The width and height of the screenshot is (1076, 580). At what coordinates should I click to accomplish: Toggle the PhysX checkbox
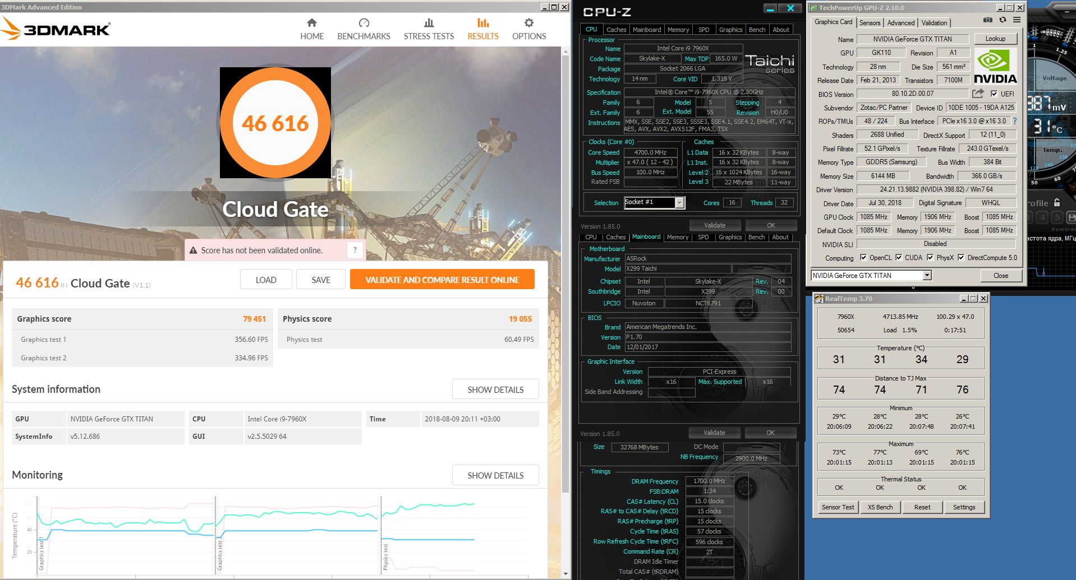point(930,258)
